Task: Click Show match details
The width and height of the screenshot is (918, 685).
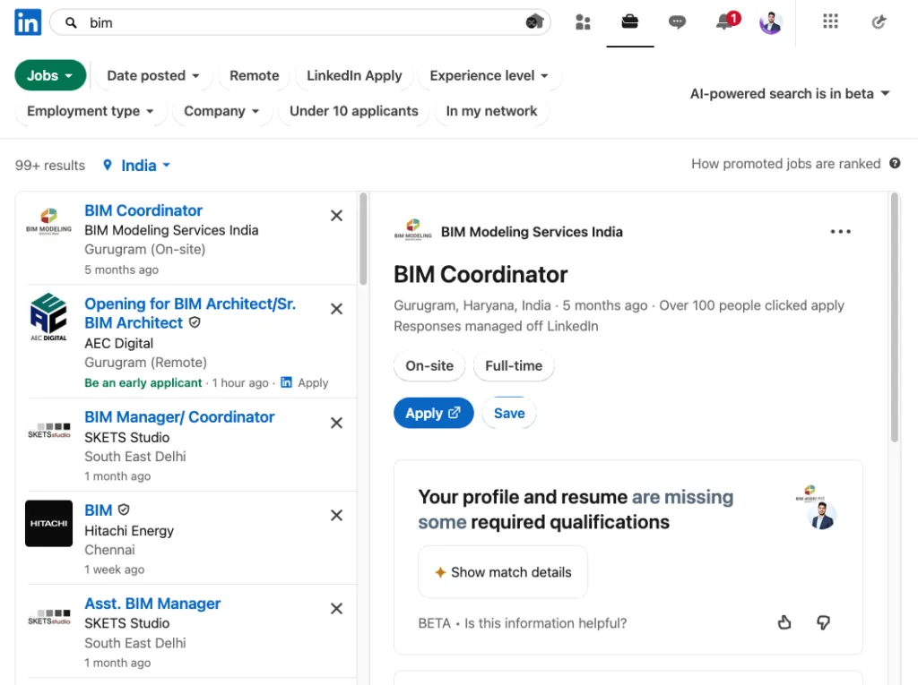Action: click(x=503, y=572)
